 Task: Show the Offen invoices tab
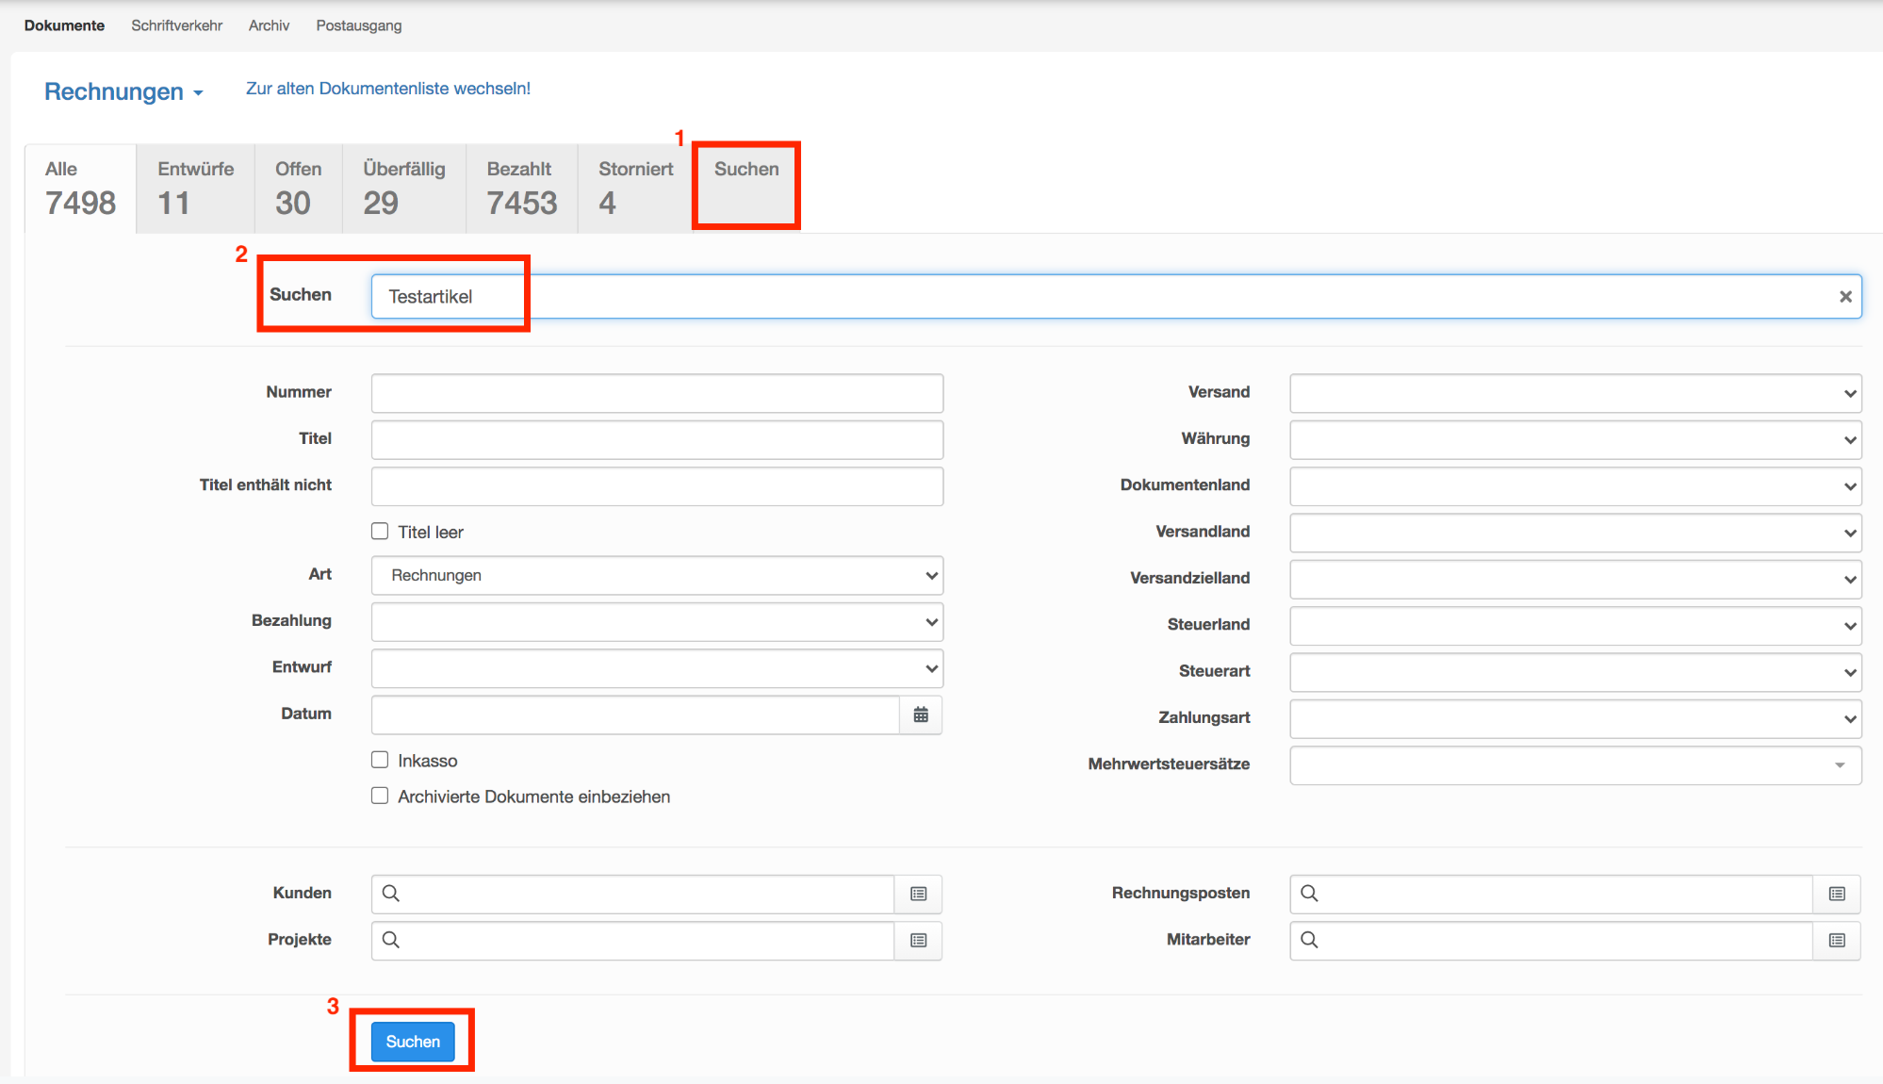(x=299, y=189)
